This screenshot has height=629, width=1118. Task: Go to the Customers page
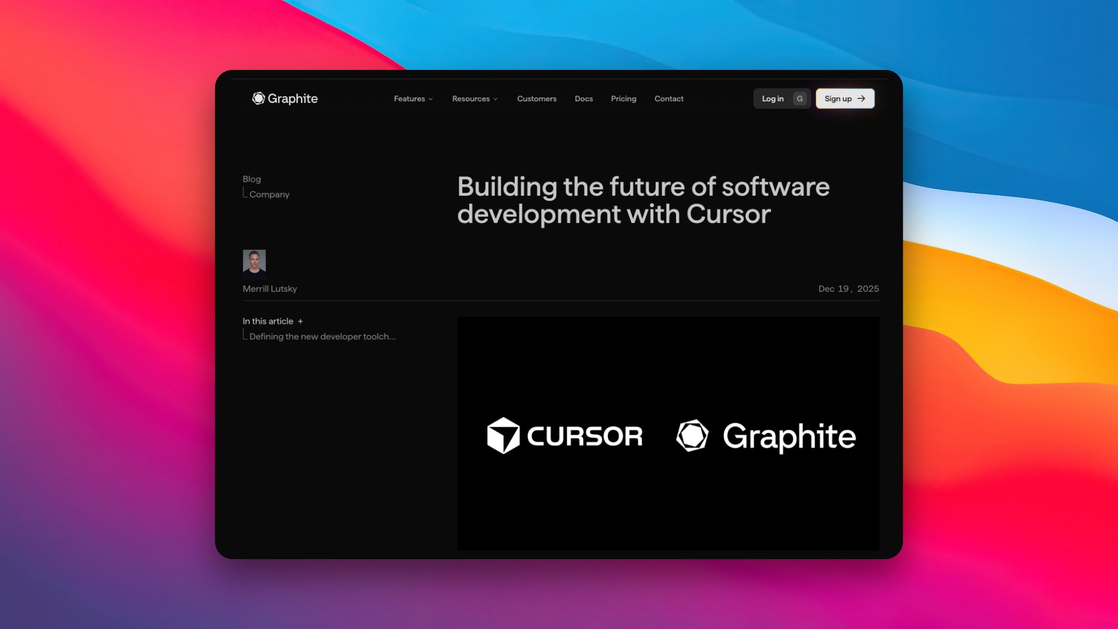[x=536, y=99]
